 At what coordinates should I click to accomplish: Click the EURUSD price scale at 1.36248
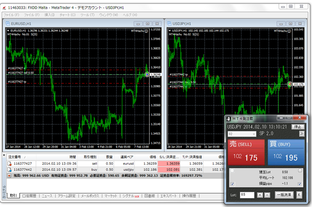point(156,75)
